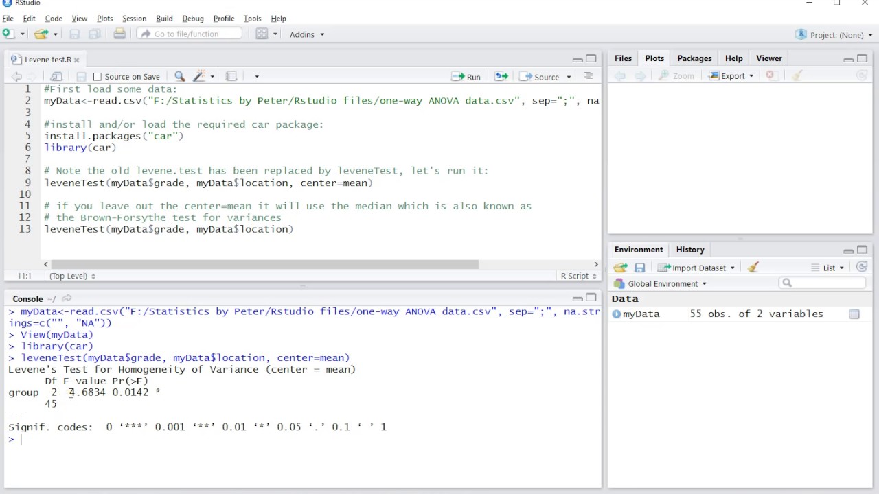Switch to the Plots tab

click(x=654, y=58)
